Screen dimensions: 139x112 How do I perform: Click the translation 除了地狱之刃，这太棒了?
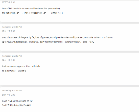[x=14, y=71]
